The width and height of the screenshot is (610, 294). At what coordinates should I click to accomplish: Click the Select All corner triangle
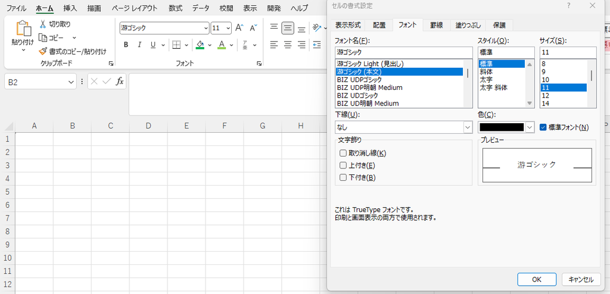point(9,127)
